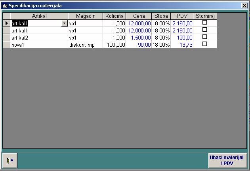Click the Artikal column header
Viewport: 250px width, 171px height.
click(39, 16)
